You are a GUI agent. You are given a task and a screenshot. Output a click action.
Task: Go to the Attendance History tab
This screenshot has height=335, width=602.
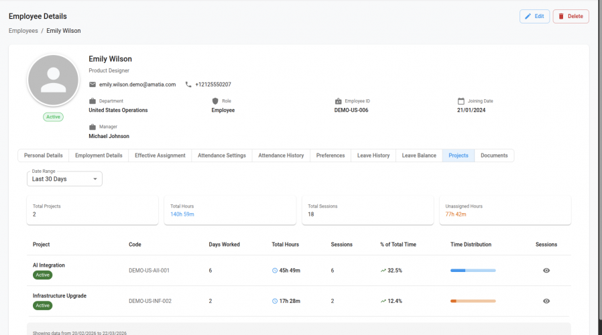tap(281, 155)
